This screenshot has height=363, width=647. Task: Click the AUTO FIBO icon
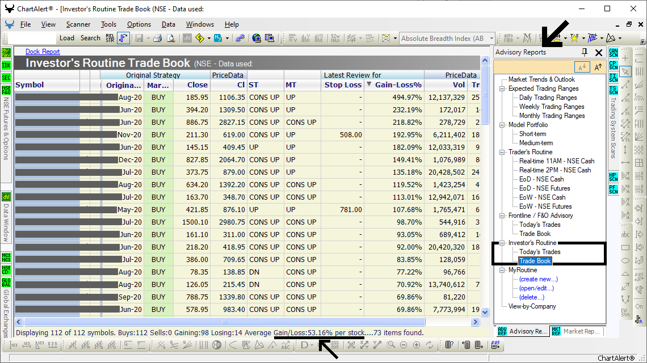pos(509,38)
